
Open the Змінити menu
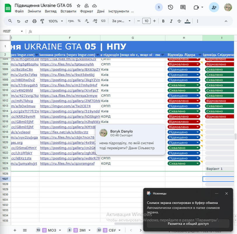click(x=34, y=11)
